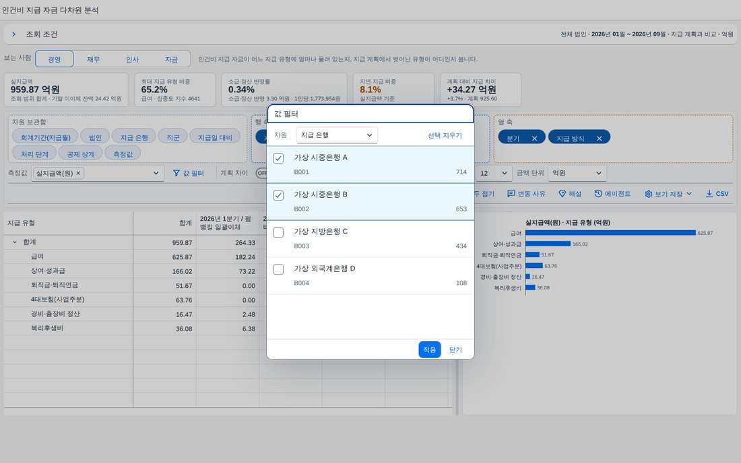Uncheck the 가상 시중은행 B checkbox
This screenshot has width=741, height=463.
(x=278, y=195)
